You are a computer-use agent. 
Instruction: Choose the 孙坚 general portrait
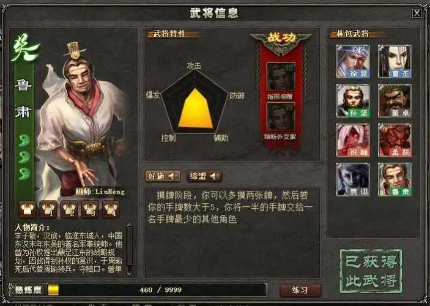tap(353, 101)
